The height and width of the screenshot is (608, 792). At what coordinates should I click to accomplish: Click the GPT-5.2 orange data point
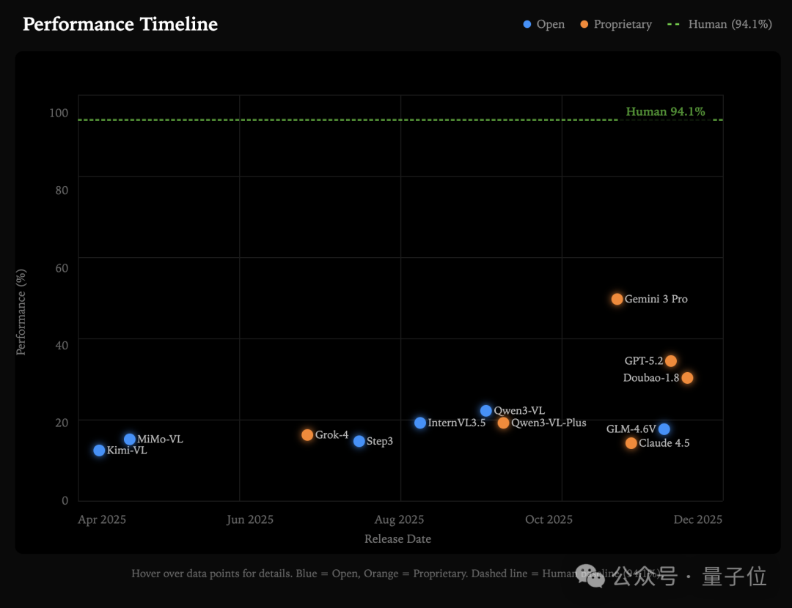click(671, 360)
